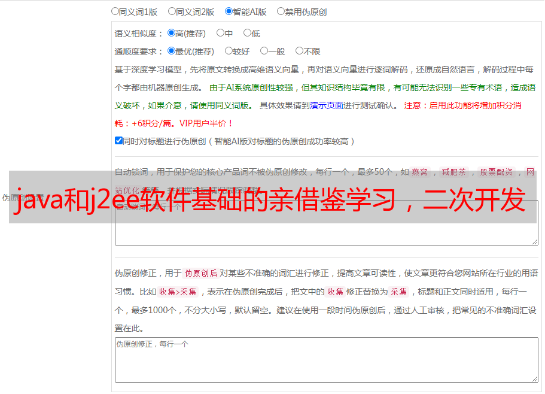Click the 股票配资 example keyword tag
Screen dimensions: 545x394
[497, 172]
